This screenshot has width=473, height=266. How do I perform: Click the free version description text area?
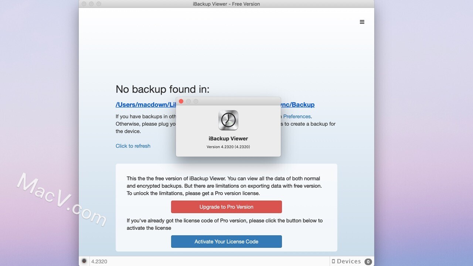pos(226,186)
